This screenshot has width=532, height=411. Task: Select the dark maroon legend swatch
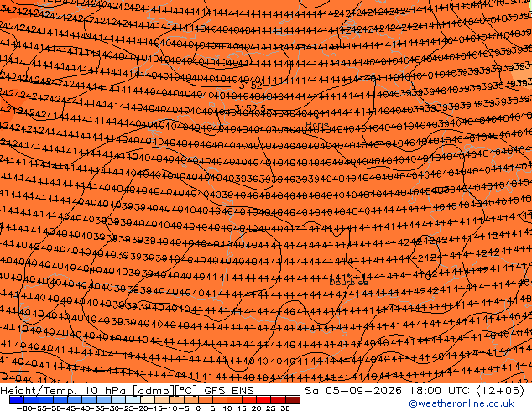[x=293, y=400]
